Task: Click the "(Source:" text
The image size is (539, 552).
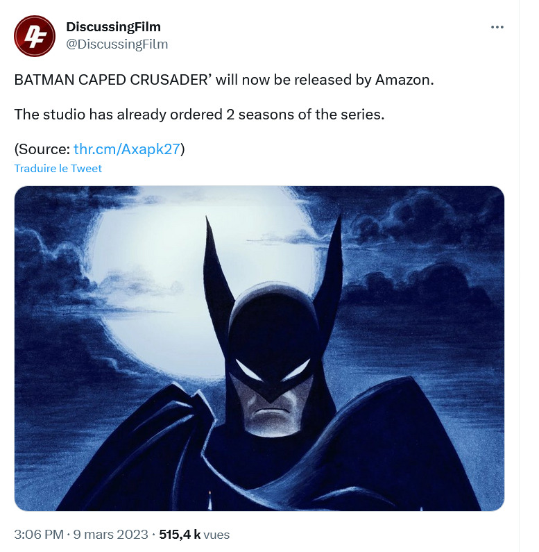Action: click(42, 149)
